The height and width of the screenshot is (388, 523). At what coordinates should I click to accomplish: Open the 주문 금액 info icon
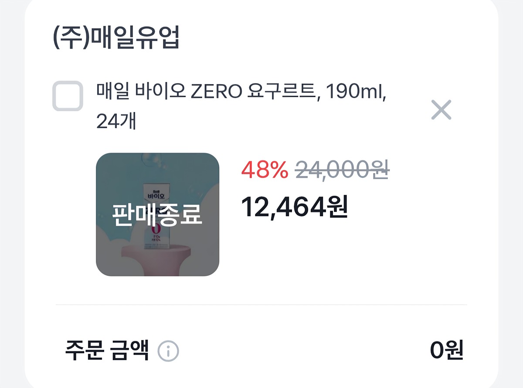pyautogui.click(x=168, y=351)
